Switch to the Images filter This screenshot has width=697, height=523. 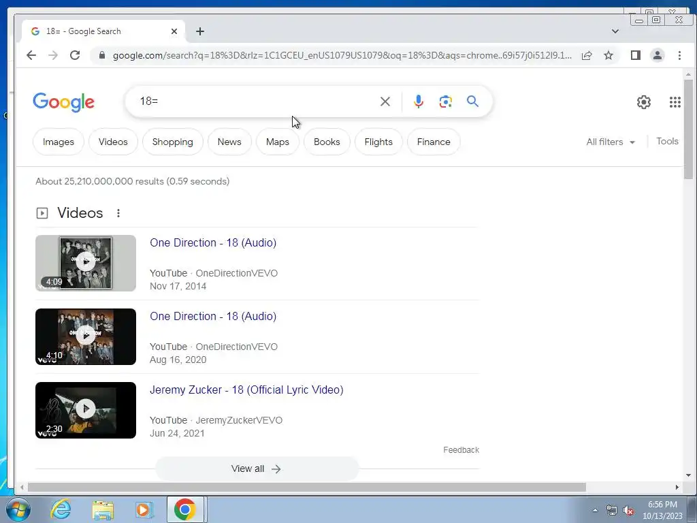tap(59, 142)
